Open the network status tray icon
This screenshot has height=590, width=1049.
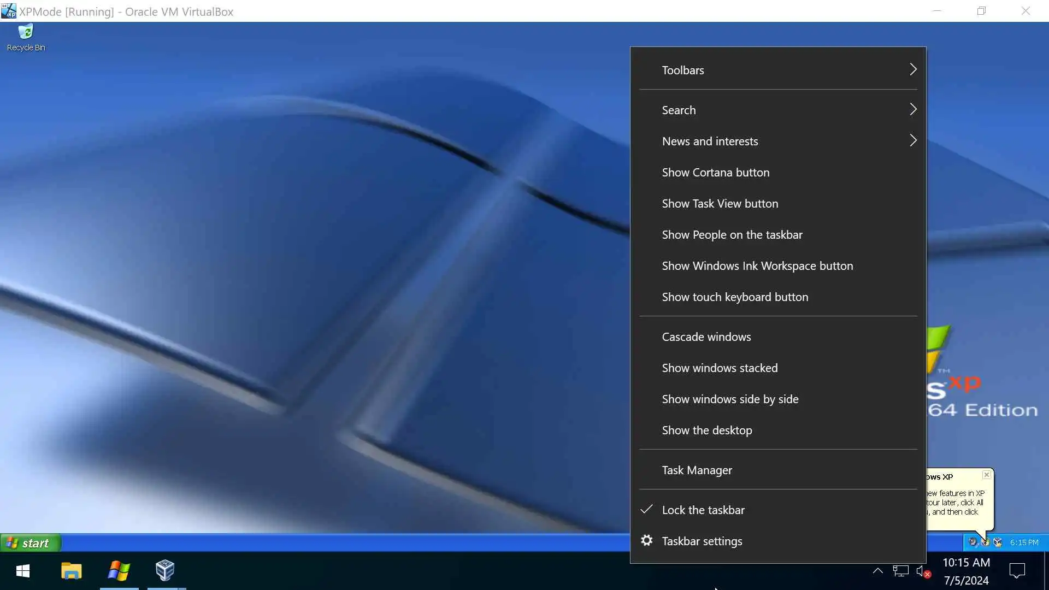coord(900,571)
